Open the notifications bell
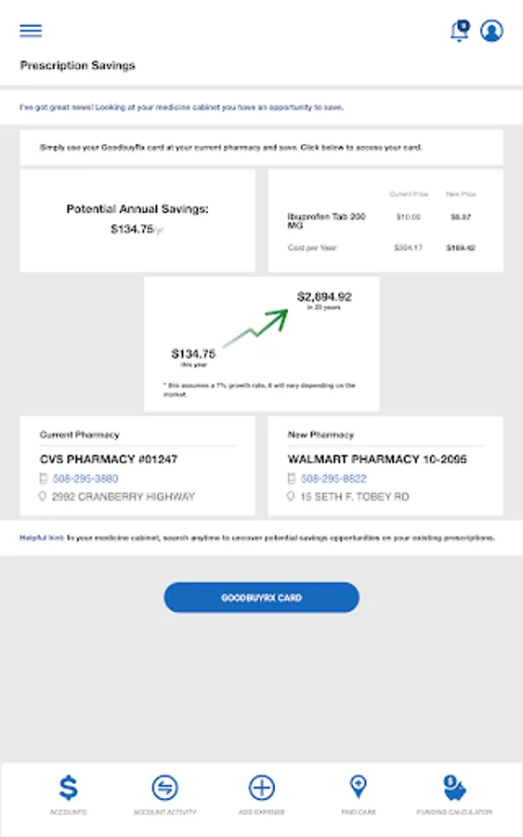Image resolution: width=523 pixels, height=837 pixels. click(460, 31)
